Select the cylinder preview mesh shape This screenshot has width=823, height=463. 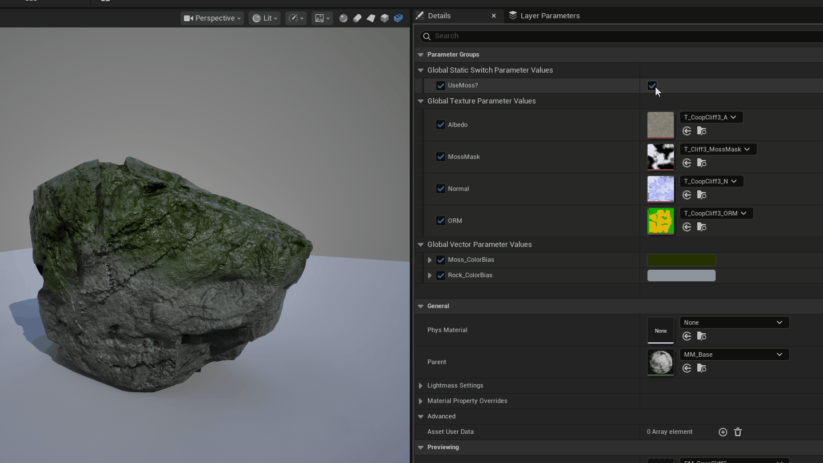[x=357, y=18]
